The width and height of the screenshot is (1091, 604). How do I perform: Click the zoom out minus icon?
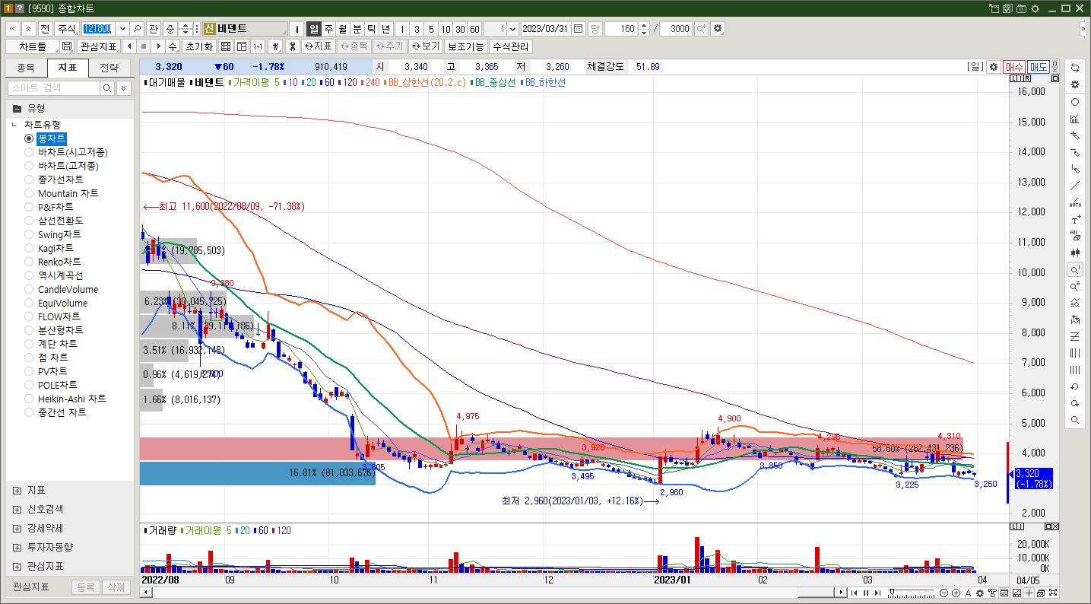click(x=944, y=593)
